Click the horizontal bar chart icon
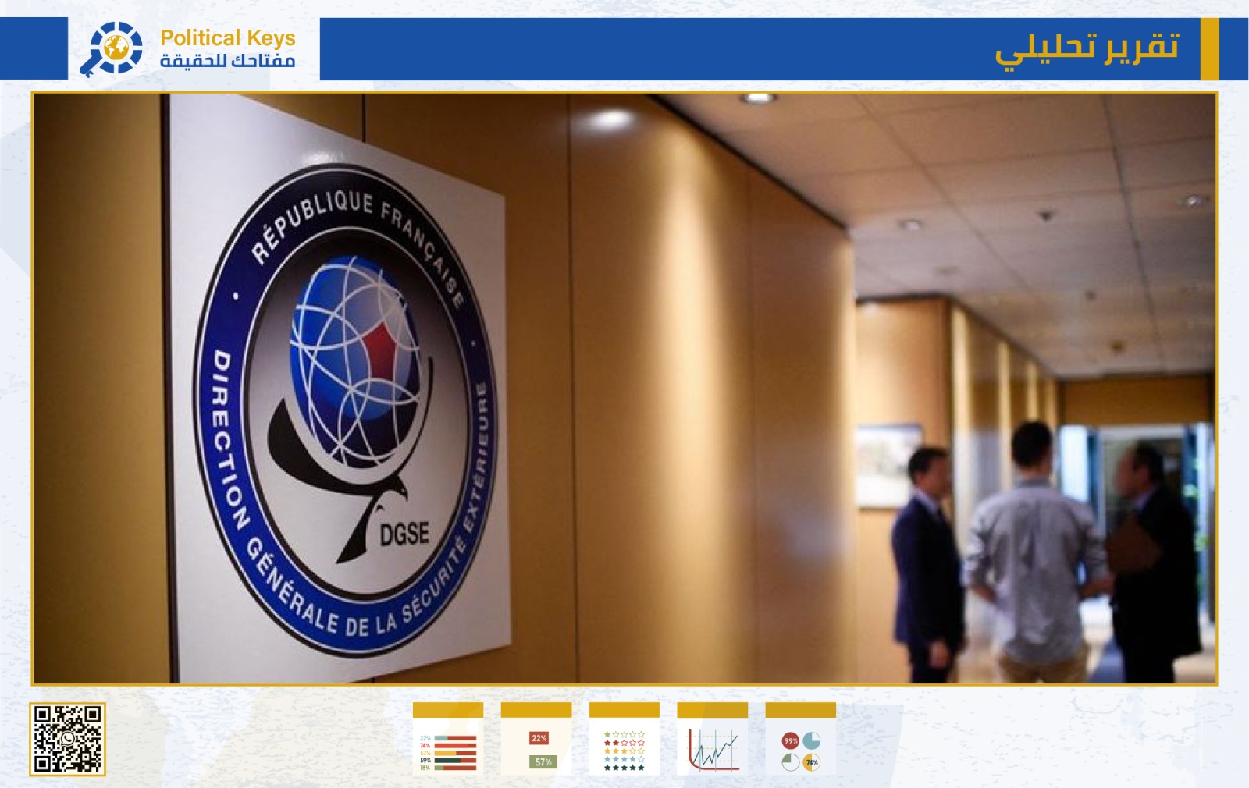The height and width of the screenshot is (788, 1249). coord(448,739)
